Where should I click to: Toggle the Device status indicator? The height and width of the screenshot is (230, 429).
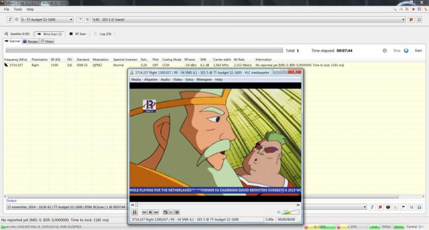pyautogui.click(x=399, y=227)
